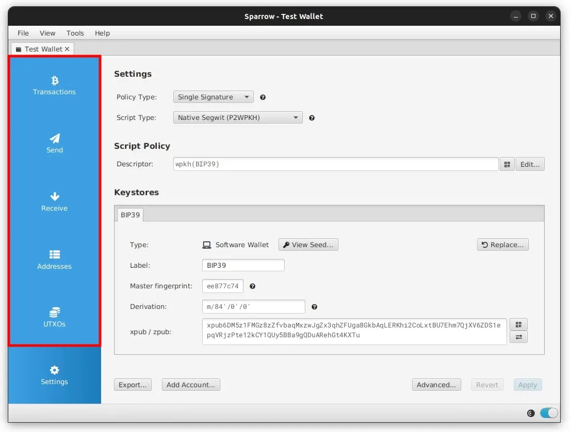Click the Derivation path field
The width and height of the screenshot is (571, 432).
[253, 306]
